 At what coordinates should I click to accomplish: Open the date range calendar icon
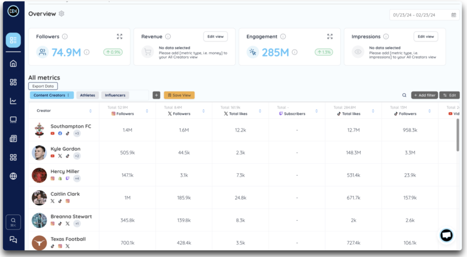454,15
